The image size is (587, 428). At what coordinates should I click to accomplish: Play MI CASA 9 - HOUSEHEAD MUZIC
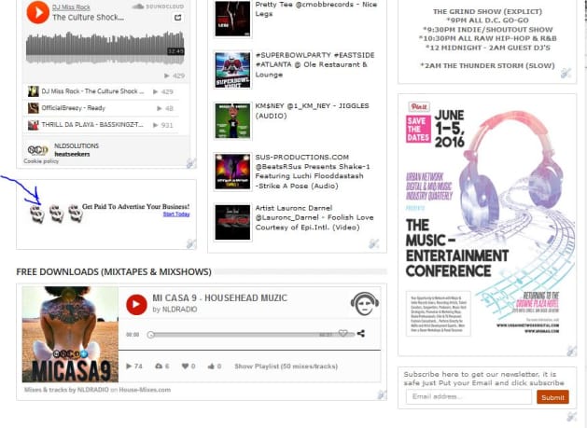click(136, 305)
